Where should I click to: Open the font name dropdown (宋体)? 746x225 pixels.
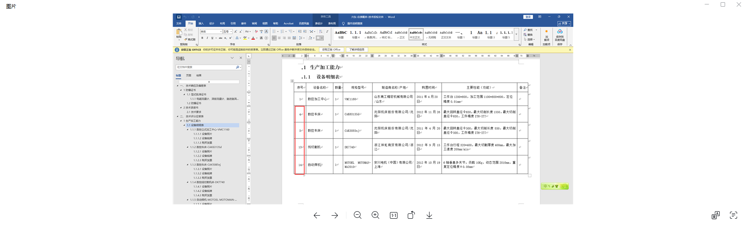[221, 32]
